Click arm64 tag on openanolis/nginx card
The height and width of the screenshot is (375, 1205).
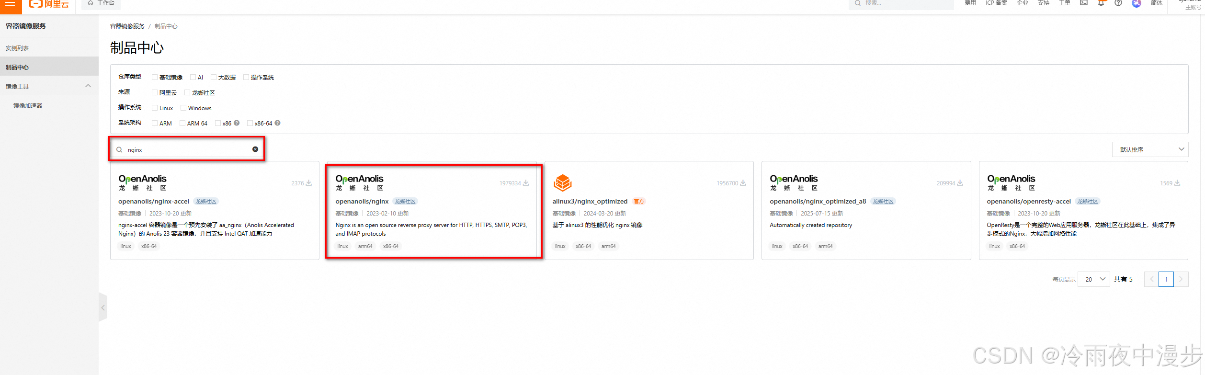pos(365,246)
